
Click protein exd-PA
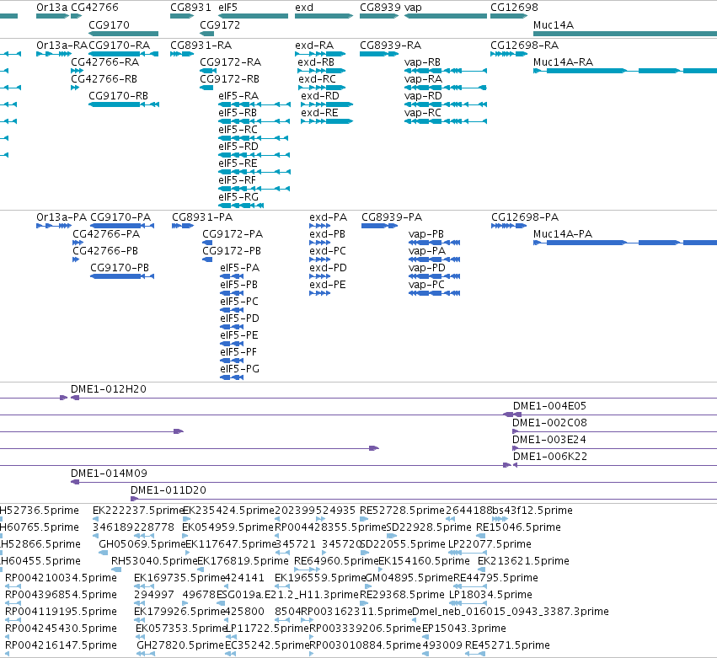[x=319, y=226]
